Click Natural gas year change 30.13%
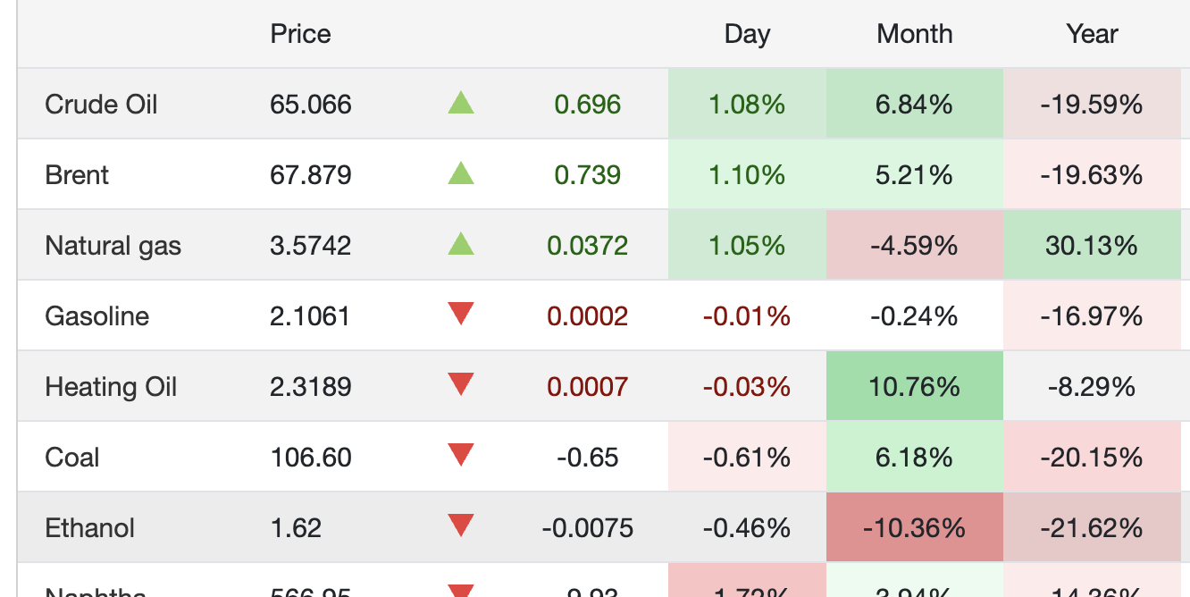The height and width of the screenshot is (597, 1190). point(1092,246)
